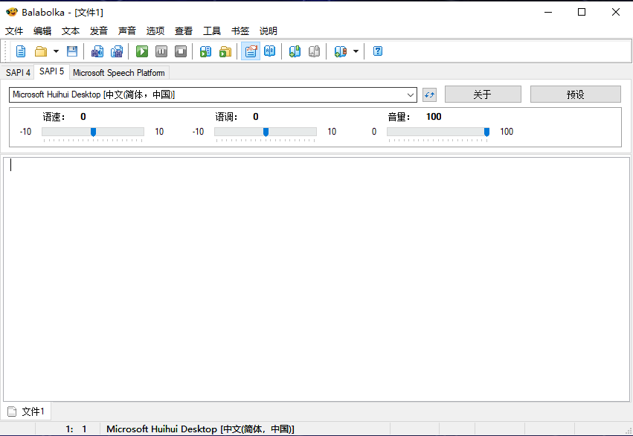Close the Balabolka window
Image resolution: width=633 pixels, height=436 pixels.
pos(616,12)
